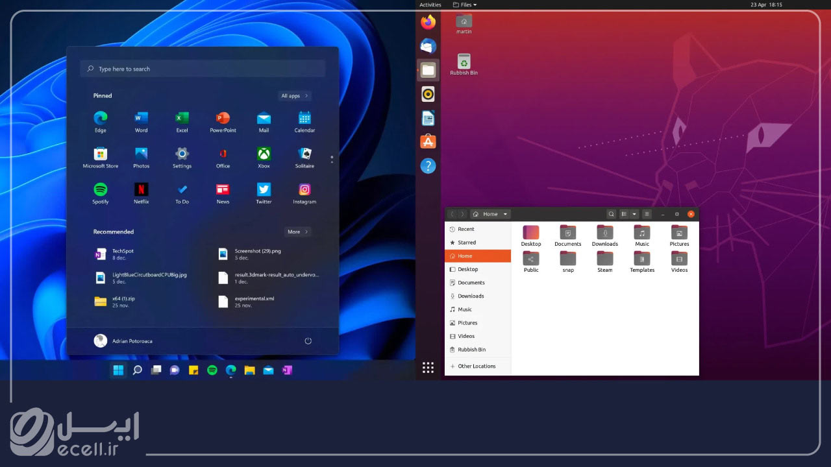This screenshot has width=831, height=467.
Task: Open Ubuntu Software in the dock
Action: [x=428, y=141]
